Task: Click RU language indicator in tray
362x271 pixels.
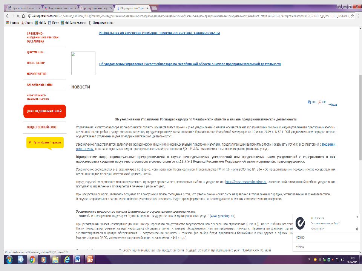Action: (x=310, y=259)
